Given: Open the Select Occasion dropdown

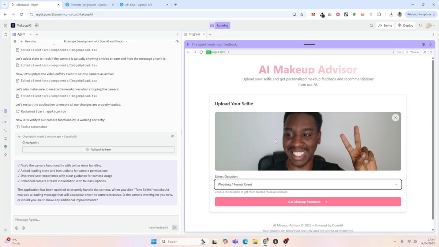Looking at the screenshot, I should click(x=308, y=184).
